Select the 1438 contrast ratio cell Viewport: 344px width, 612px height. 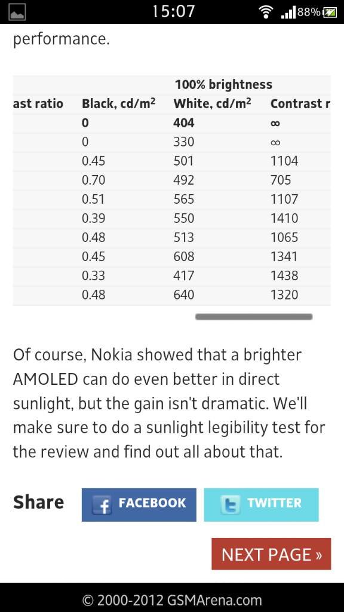pos(284,276)
